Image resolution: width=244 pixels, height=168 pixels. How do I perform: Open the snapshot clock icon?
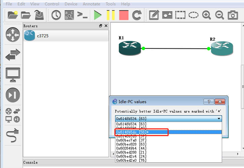(x=56, y=15)
